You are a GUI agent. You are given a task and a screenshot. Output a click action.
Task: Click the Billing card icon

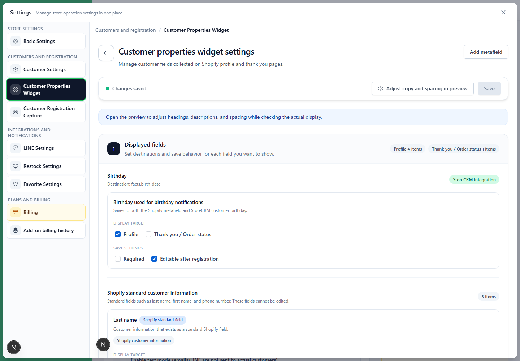point(16,212)
